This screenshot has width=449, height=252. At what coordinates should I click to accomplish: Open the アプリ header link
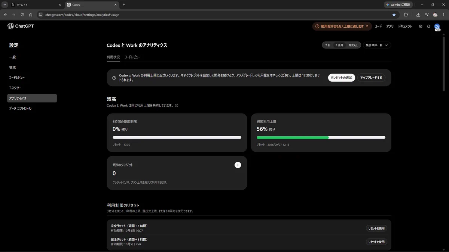pyautogui.click(x=390, y=27)
